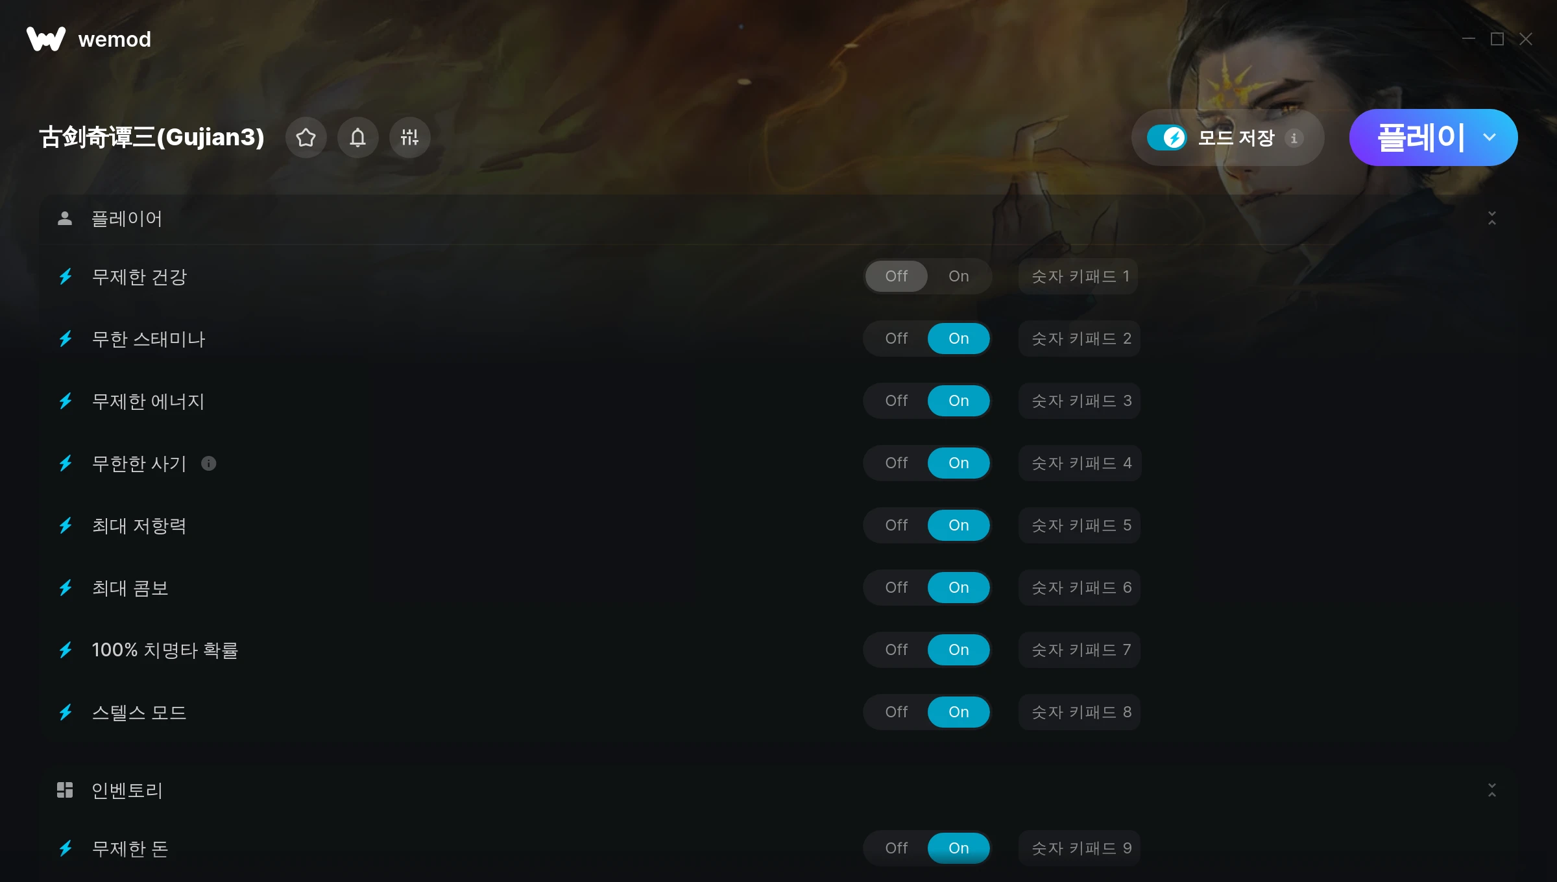Image resolution: width=1557 pixels, height=882 pixels.
Task: Click lightning icon beside 무제한 건강
Action: (x=66, y=277)
